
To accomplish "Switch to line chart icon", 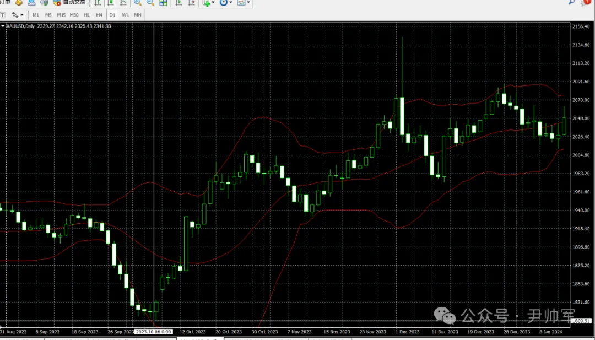I will pos(123,3).
